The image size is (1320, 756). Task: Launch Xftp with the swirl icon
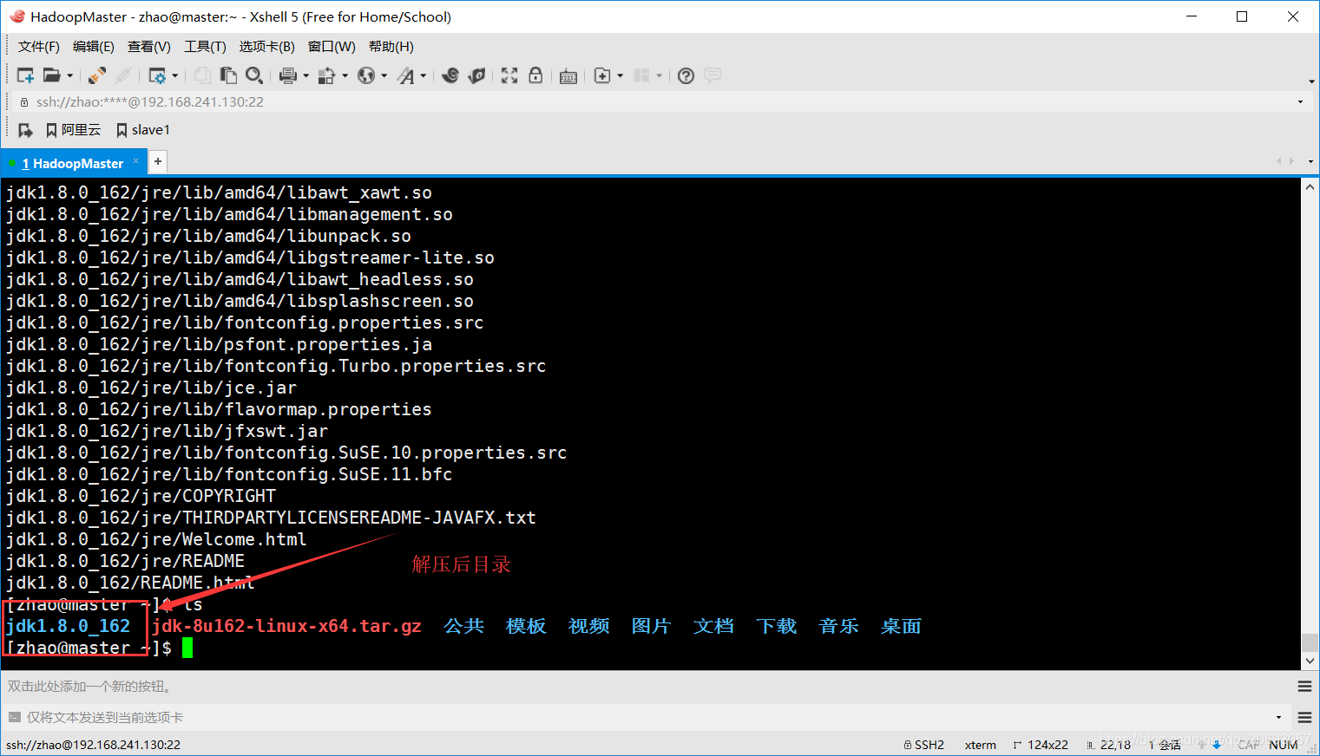(450, 75)
